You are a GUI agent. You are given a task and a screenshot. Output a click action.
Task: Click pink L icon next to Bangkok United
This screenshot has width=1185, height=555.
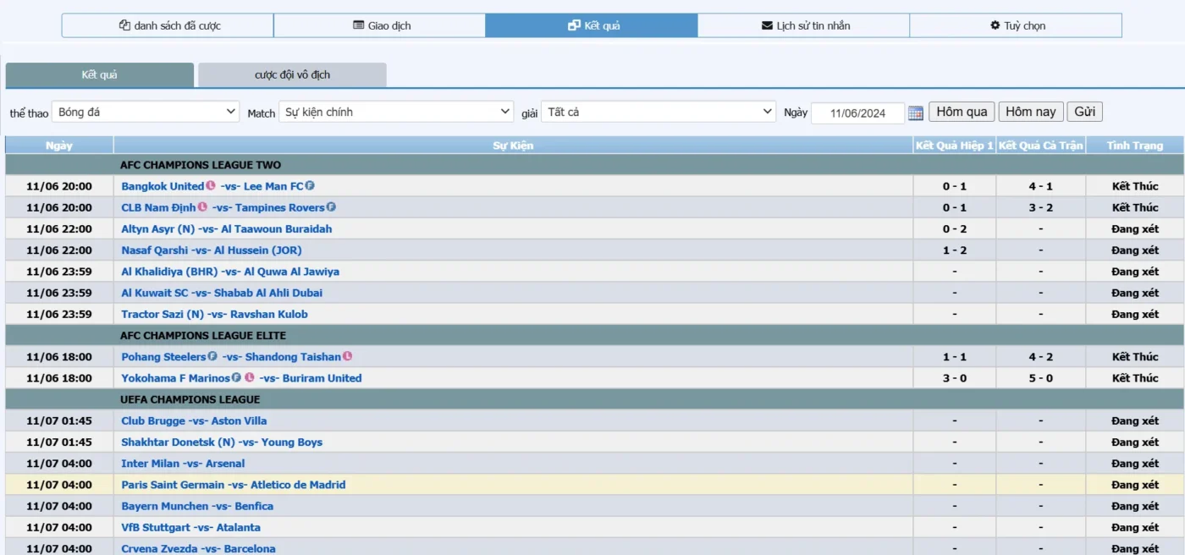tap(211, 186)
